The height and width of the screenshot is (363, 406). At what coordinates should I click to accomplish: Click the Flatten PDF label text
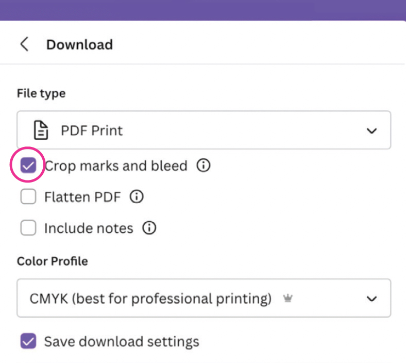pyautogui.click(x=83, y=197)
